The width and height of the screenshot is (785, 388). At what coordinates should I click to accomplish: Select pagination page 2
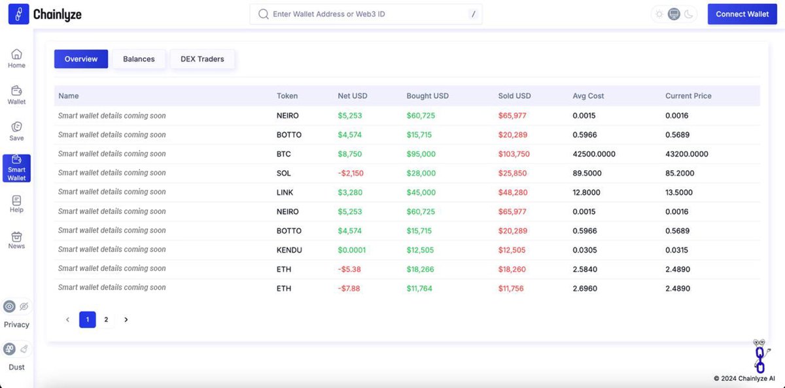click(x=106, y=319)
